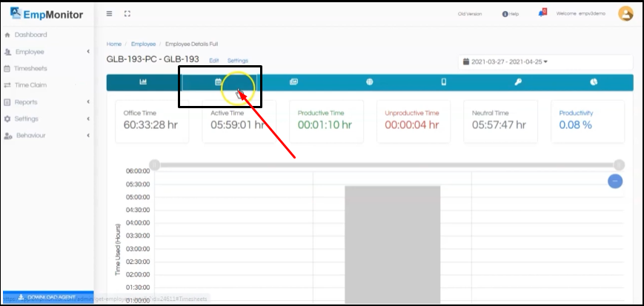644x306 pixels.
Task: Click the Download Agent button
Action: coord(48,297)
